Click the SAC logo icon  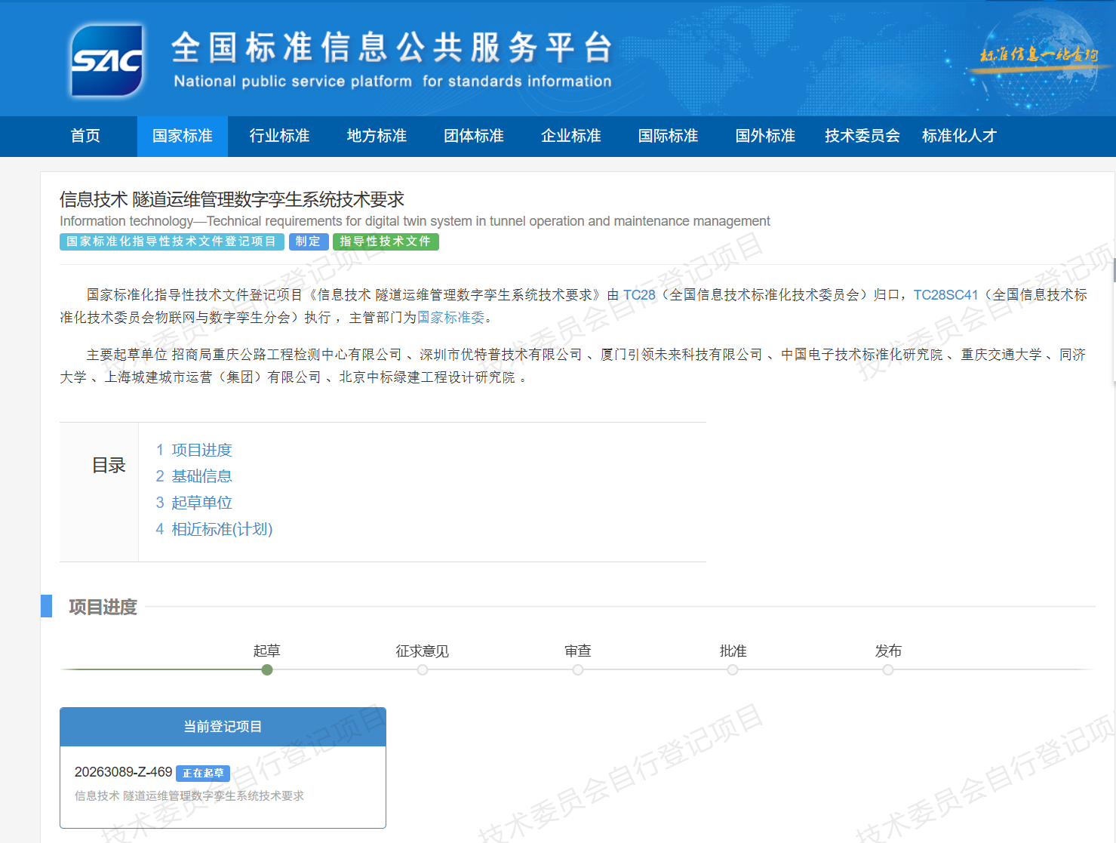106,60
